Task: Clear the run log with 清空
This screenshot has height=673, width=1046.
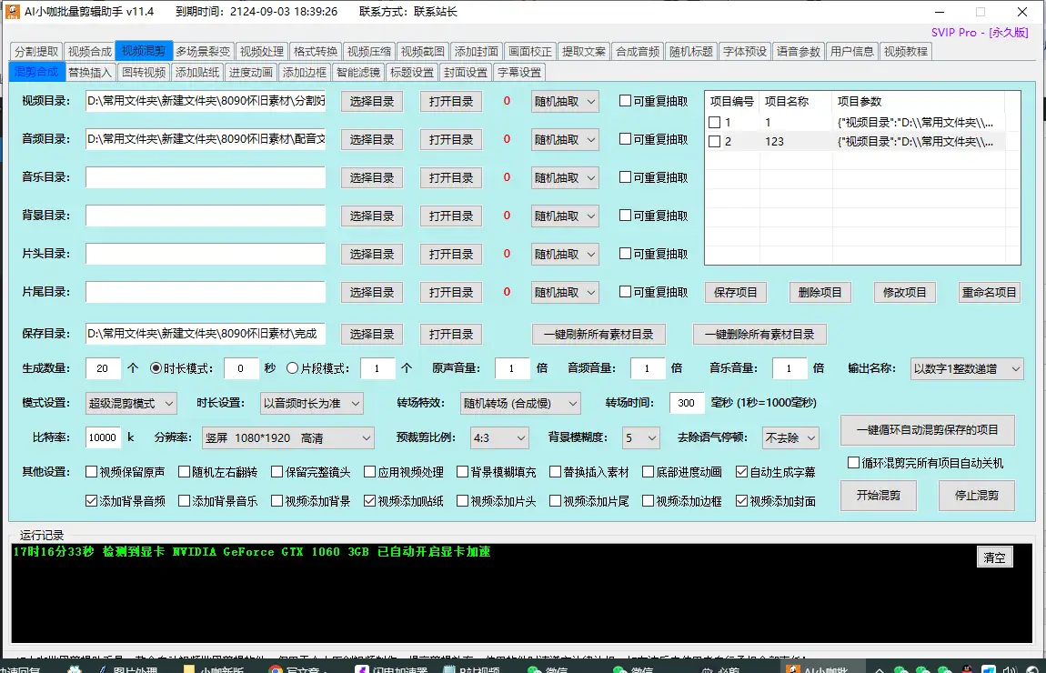Action: (x=994, y=557)
